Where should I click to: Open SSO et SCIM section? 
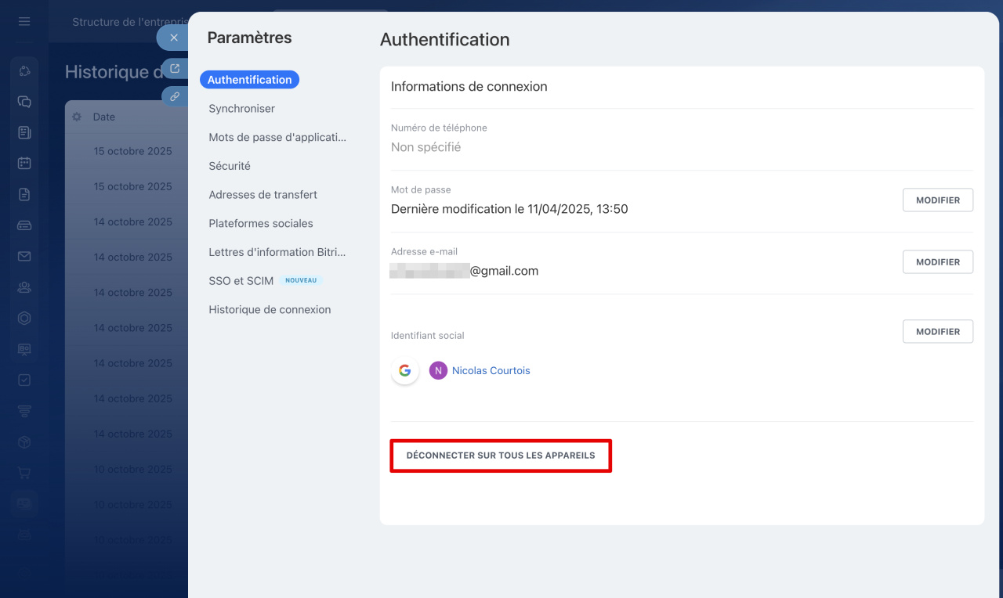[x=241, y=281]
